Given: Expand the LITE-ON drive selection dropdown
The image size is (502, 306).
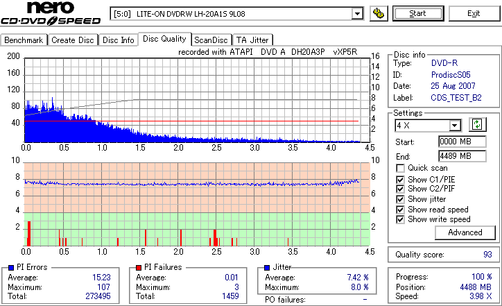Looking at the screenshot, I should (357, 14).
